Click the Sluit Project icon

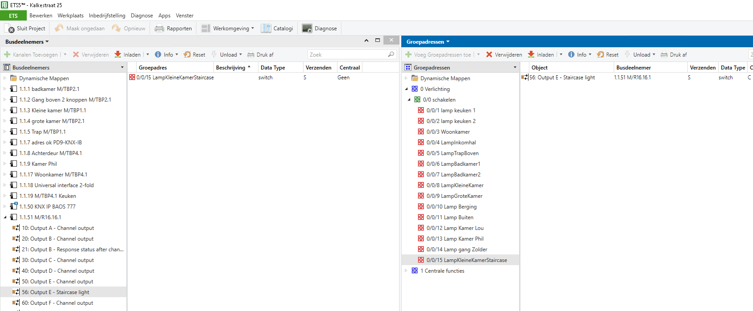pos(11,29)
